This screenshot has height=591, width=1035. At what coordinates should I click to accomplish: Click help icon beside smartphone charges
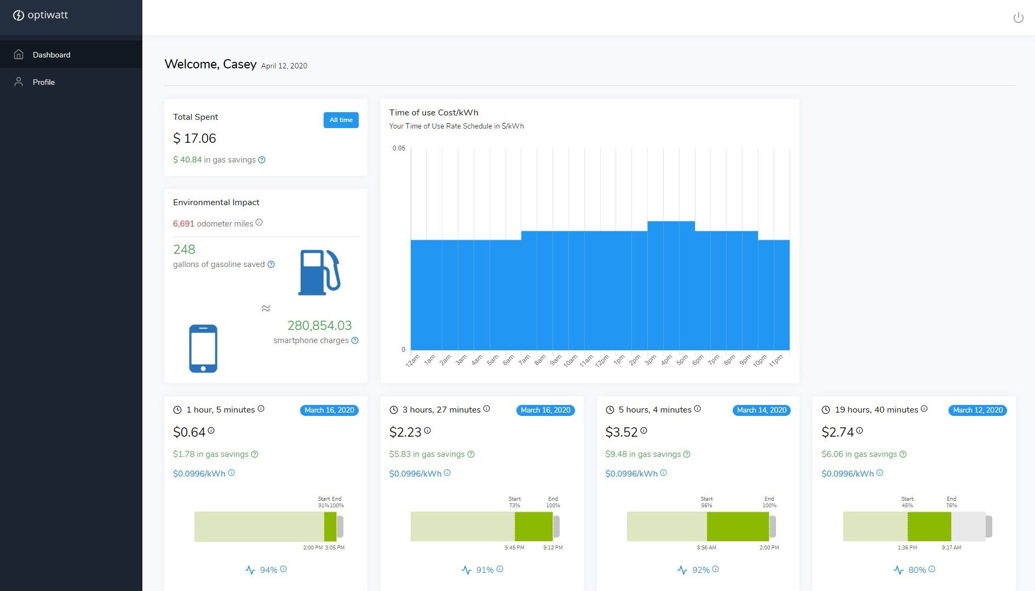click(x=355, y=340)
